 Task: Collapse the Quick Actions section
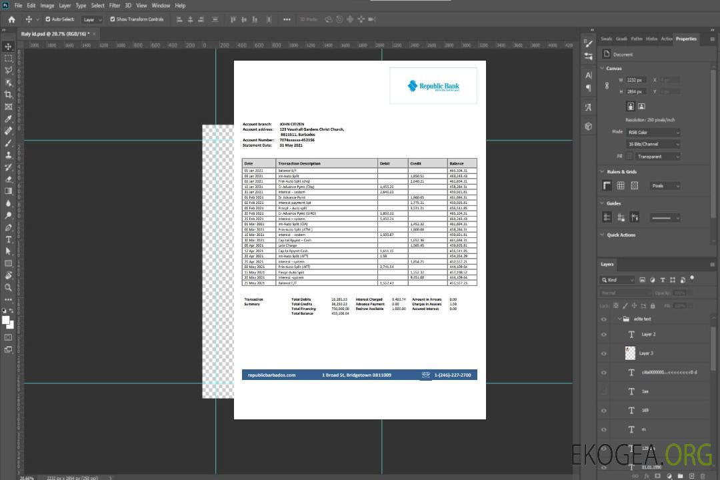[x=602, y=234]
